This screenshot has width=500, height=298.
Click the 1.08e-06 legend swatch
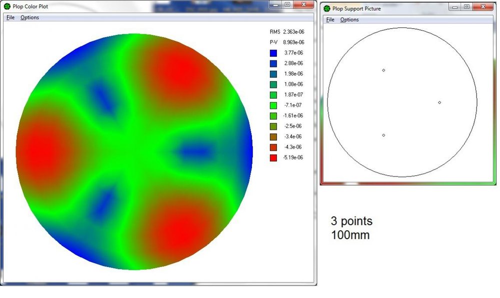tap(273, 85)
